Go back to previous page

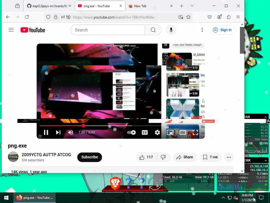(x=8, y=17)
